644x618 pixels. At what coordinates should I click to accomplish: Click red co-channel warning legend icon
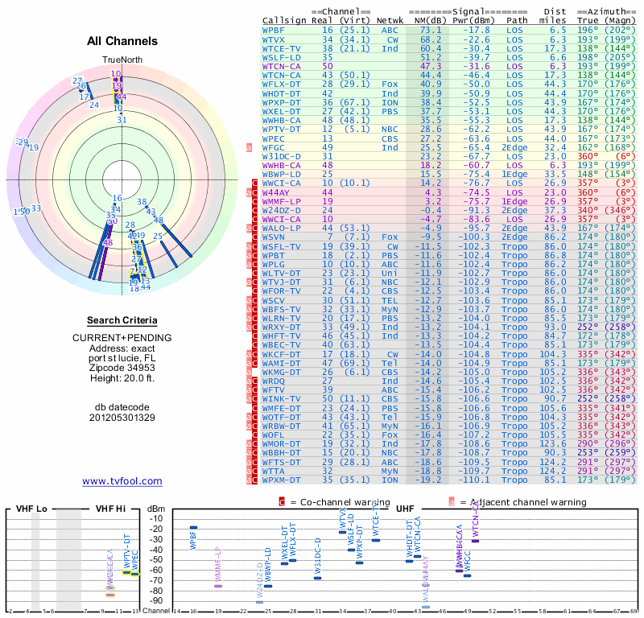281,501
